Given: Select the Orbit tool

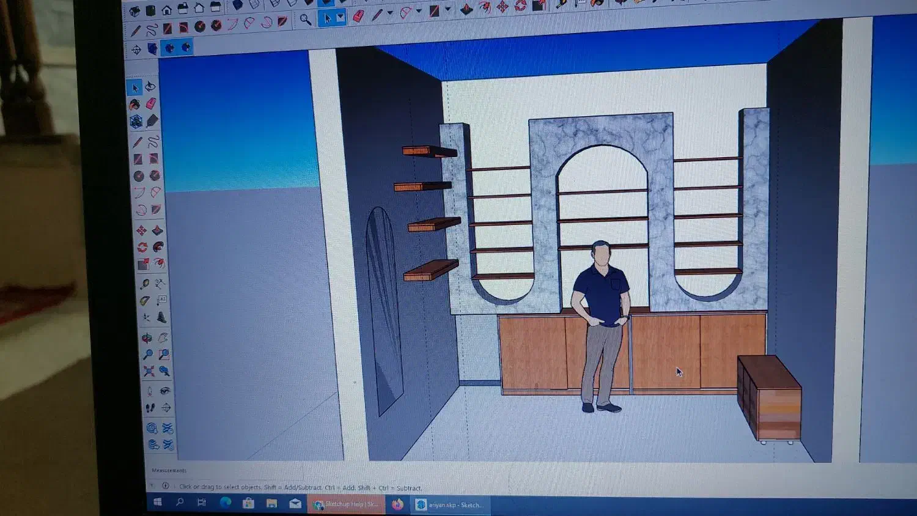Looking at the screenshot, I should click(x=147, y=337).
